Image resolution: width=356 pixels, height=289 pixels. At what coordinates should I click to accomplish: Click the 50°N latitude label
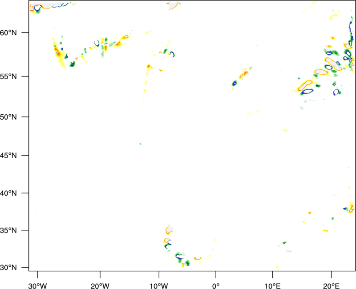pyautogui.click(x=8, y=117)
